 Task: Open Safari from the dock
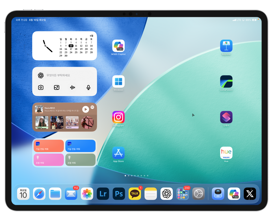click(39, 194)
